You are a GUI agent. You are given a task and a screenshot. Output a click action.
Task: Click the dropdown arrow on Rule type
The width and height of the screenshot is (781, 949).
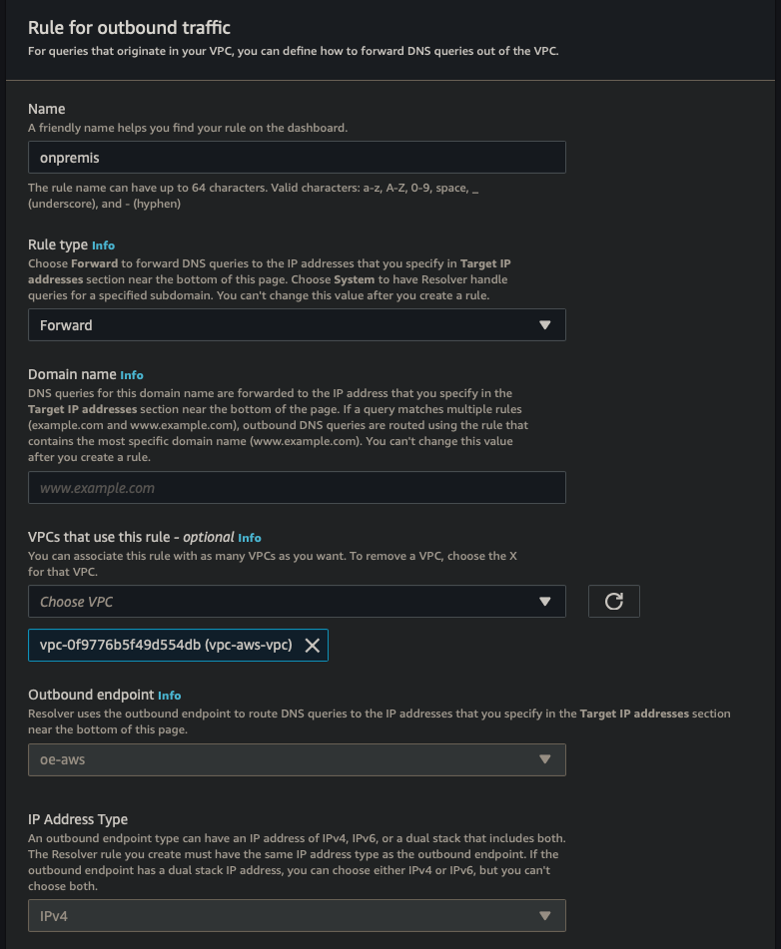coord(545,324)
